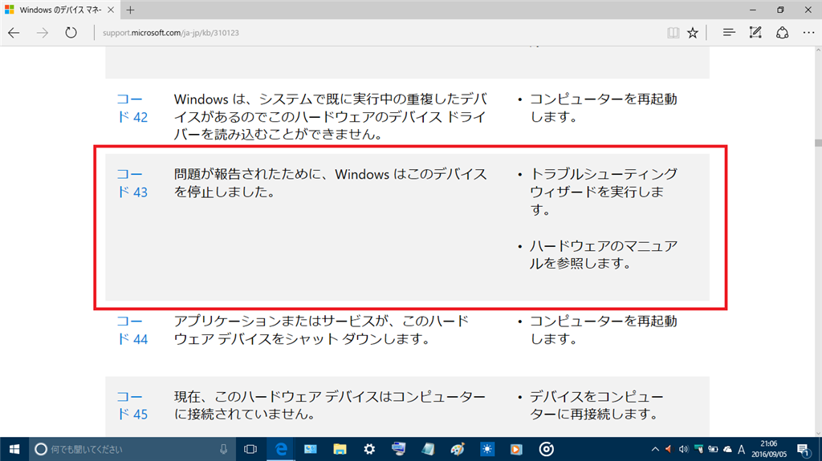Open the Hub panel in Edge

(x=729, y=33)
